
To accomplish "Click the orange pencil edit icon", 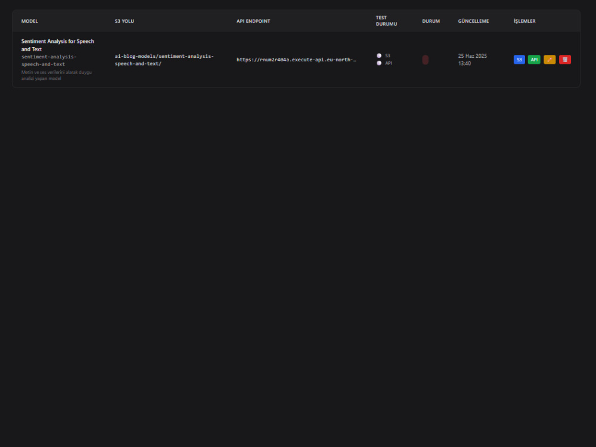I will pos(550,60).
